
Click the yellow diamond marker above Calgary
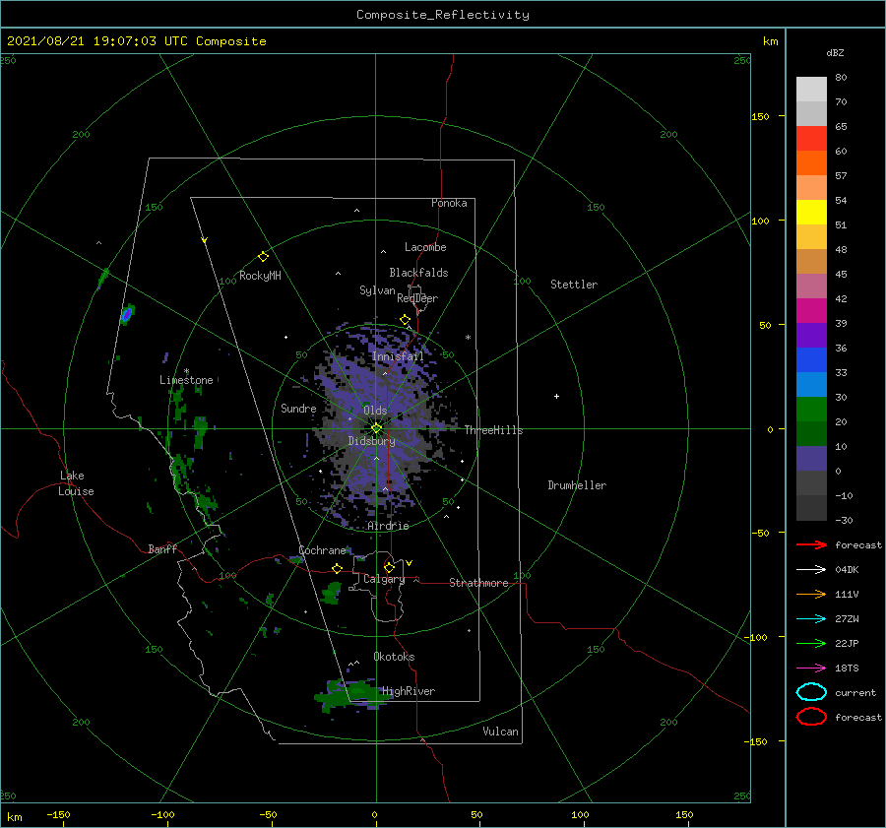(389, 567)
